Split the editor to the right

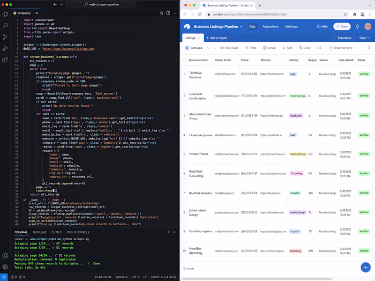click(x=168, y=13)
